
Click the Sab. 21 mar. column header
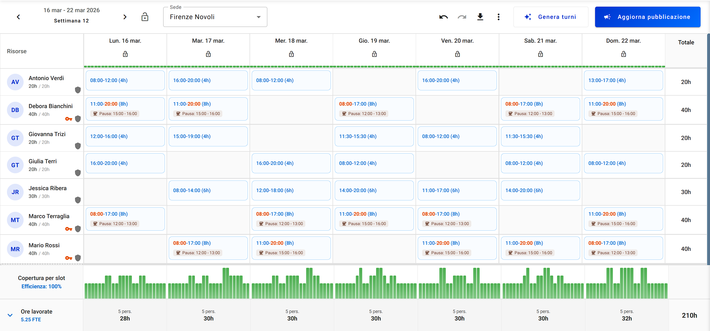click(x=540, y=41)
